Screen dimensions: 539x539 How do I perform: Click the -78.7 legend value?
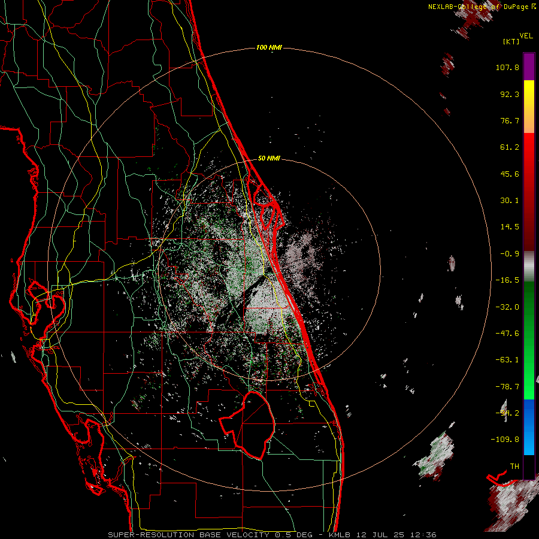(x=507, y=387)
